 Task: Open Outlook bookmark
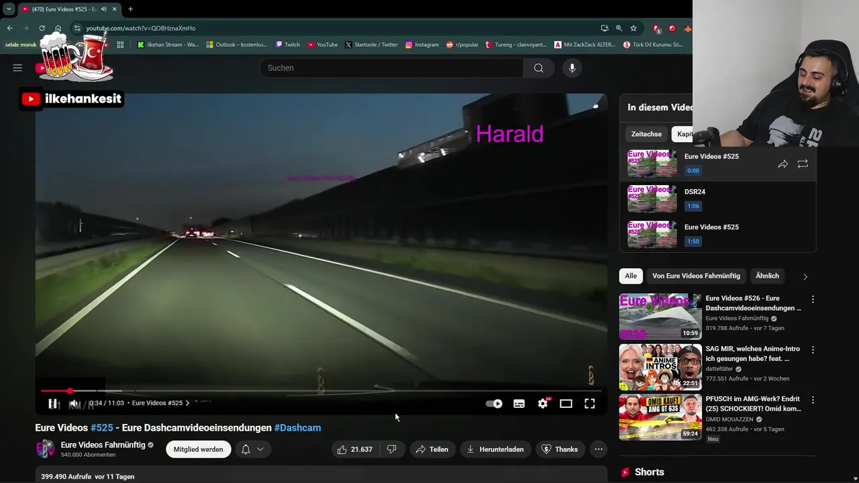[237, 45]
